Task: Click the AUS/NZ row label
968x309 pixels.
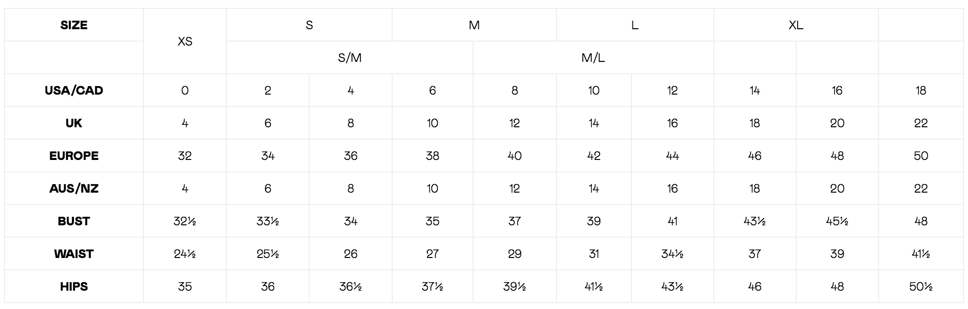Action: tap(74, 189)
